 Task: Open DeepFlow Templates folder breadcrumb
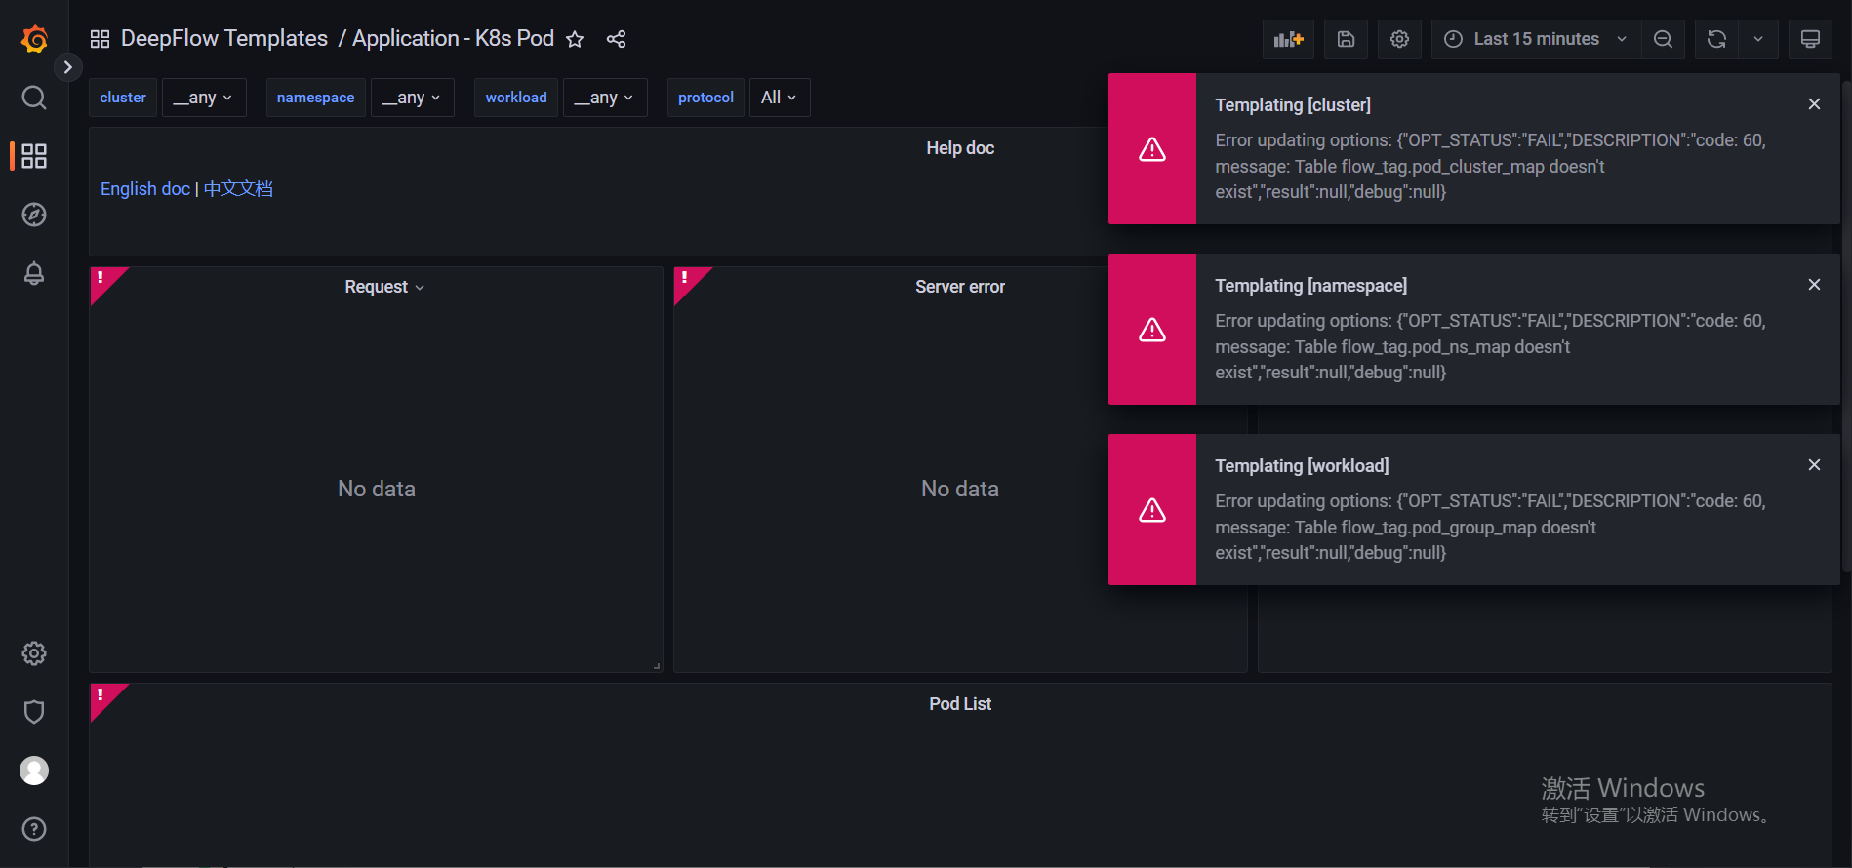click(224, 39)
